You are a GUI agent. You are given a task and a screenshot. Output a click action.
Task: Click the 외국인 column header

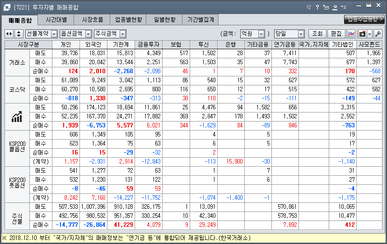click(x=93, y=45)
